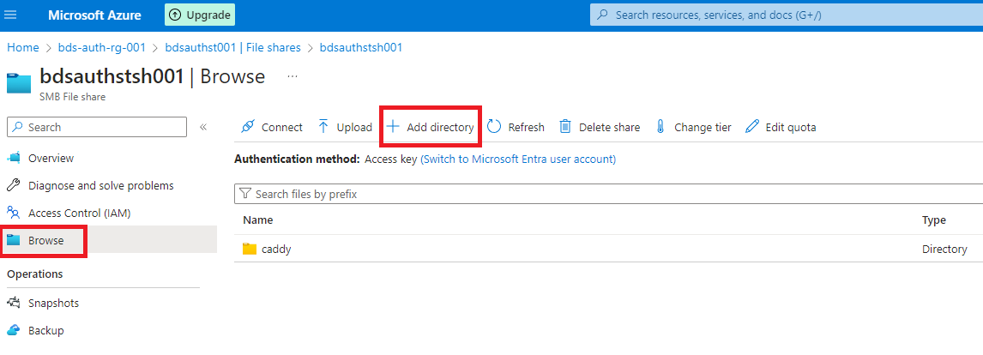Click the Microsoft Azure home logo text
Image resolution: width=983 pixels, height=355 pixels.
[94, 15]
